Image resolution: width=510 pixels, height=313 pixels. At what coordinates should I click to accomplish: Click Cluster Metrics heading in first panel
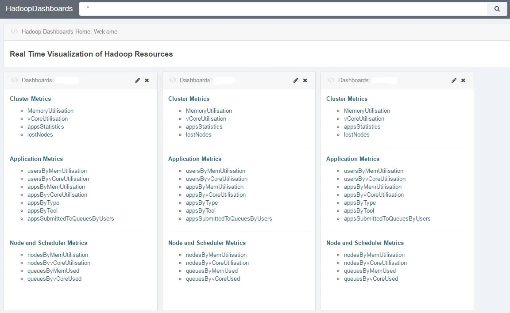[x=30, y=99]
